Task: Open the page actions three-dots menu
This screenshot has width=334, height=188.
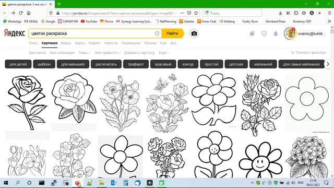Action: [182, 13]
